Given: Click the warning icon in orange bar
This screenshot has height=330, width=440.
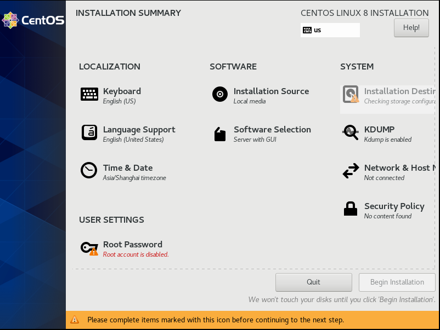Looking at the screenshot, I should (75, 320).
